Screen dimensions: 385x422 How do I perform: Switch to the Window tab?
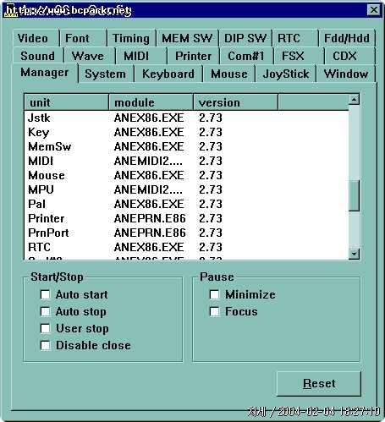[346, 74]
